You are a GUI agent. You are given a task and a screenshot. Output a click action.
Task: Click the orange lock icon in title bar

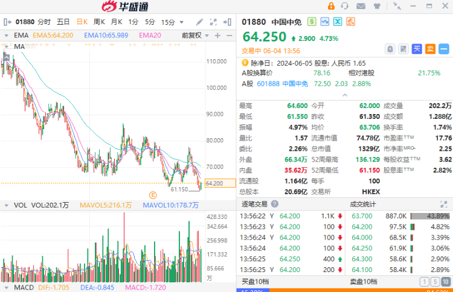coord(331,6)
